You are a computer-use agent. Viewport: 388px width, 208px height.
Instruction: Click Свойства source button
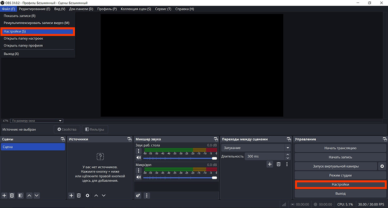tap(67, 129)
